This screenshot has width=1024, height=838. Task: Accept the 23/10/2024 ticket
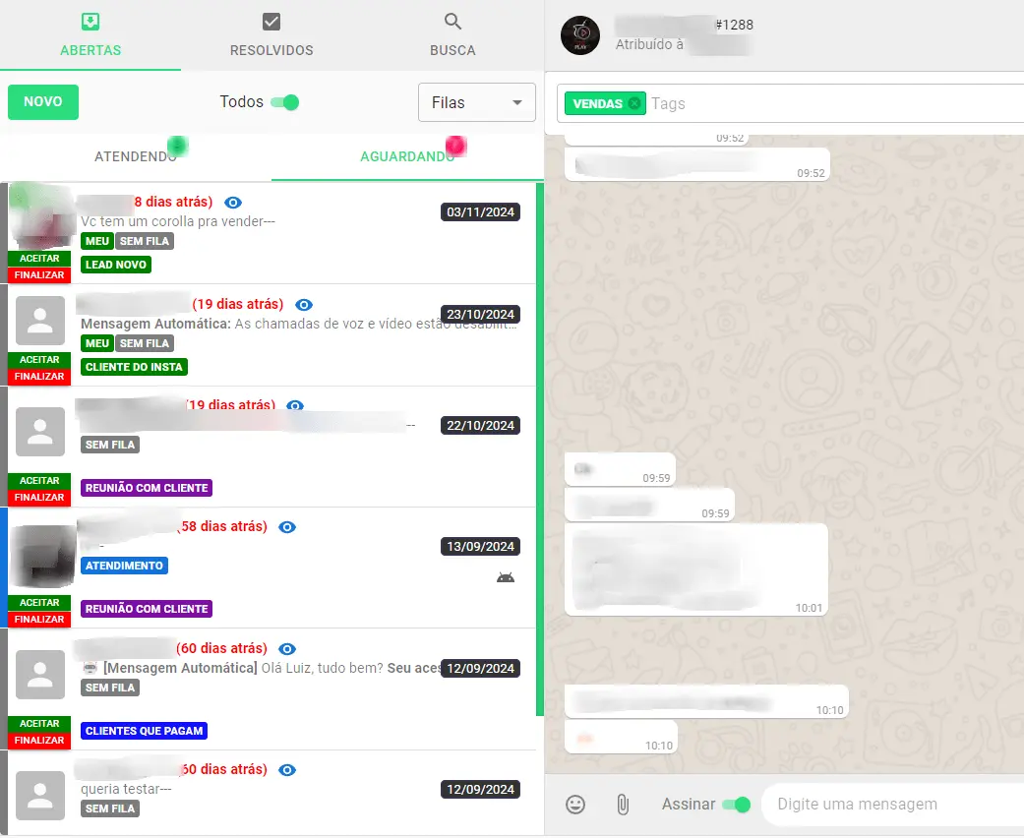tap(39, 360)
